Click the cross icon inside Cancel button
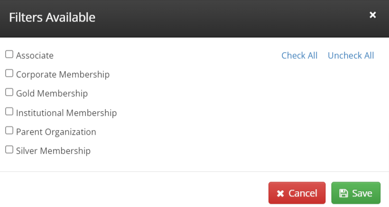Viewport: 389px width, 207px height. pyautogui.click(x=280, y=193)
